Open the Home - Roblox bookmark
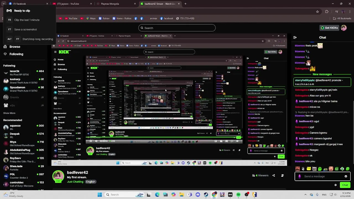This screenshot has width=354, height=199. [121, 19]
